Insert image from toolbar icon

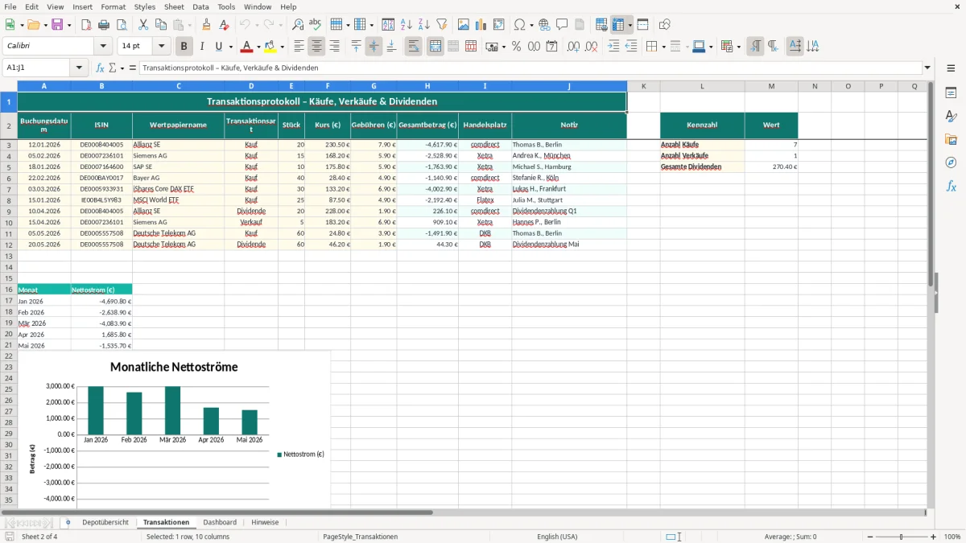(464, 25)
